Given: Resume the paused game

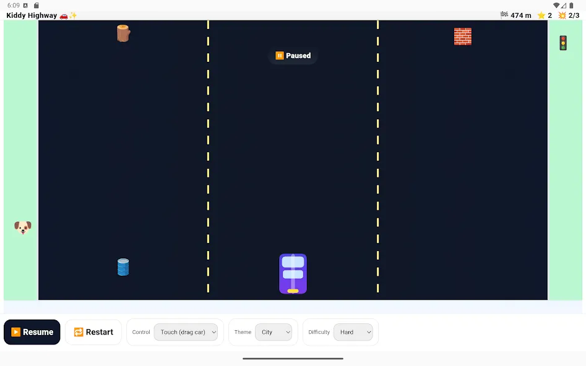Looking at the screenshot, I should 32,332.
